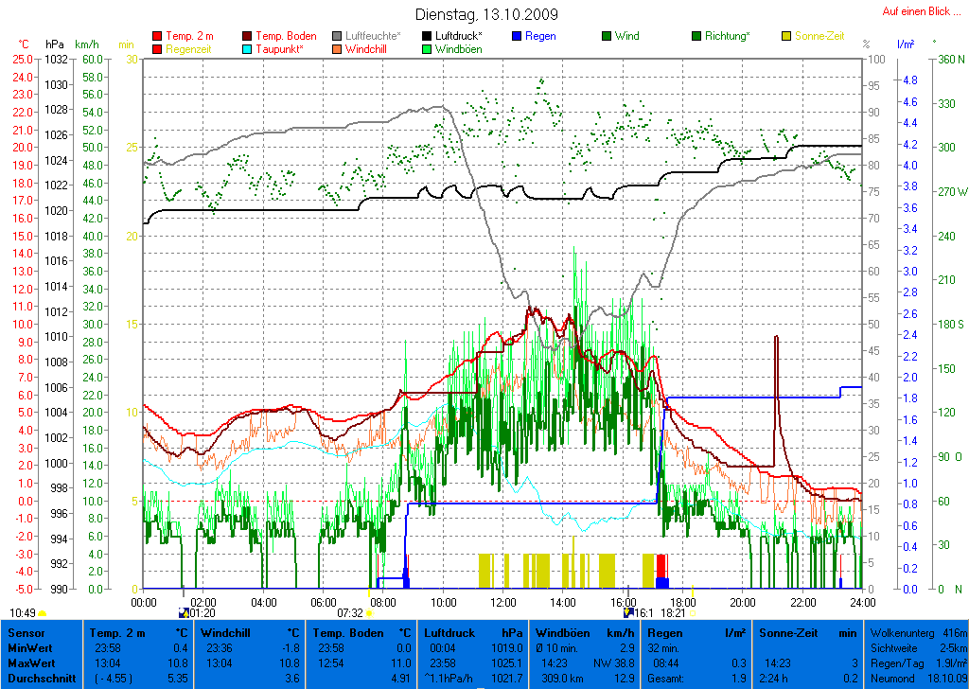
Task: Click the black Luftdruck legend square
Action: [x=428, y=36]
